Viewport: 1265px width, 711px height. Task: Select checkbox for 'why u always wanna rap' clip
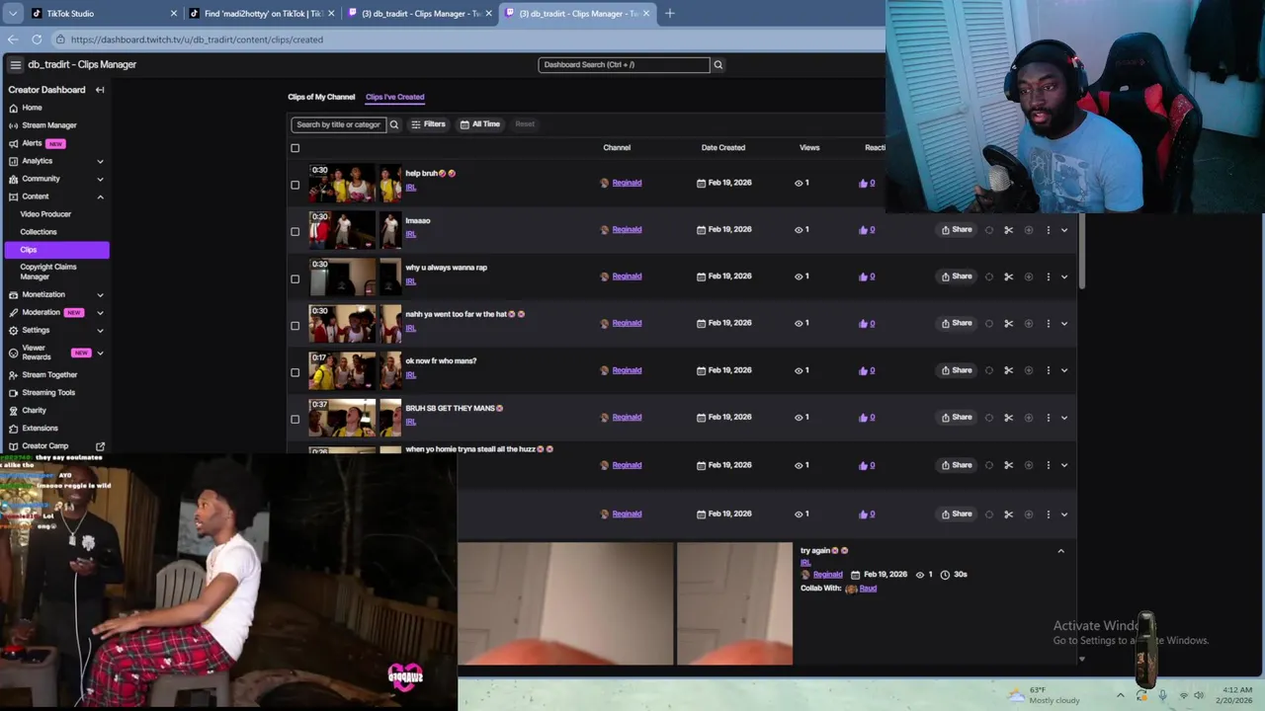point(295,278)
